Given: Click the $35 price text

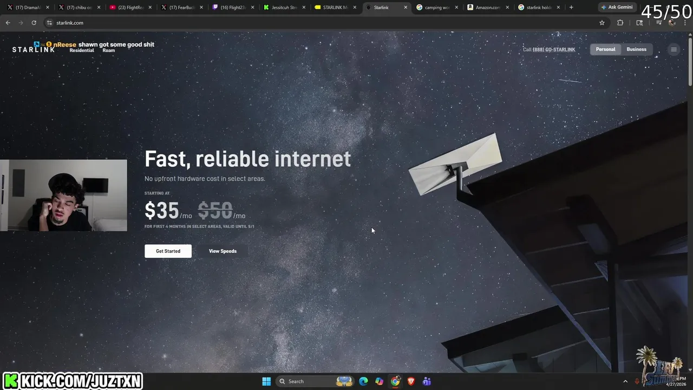Looking at the screenshot, I should click(161, 210).
